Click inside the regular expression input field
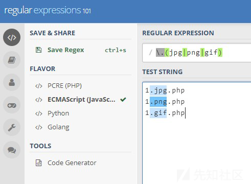This screenshot has width=251, height=184. pos(196,53)
